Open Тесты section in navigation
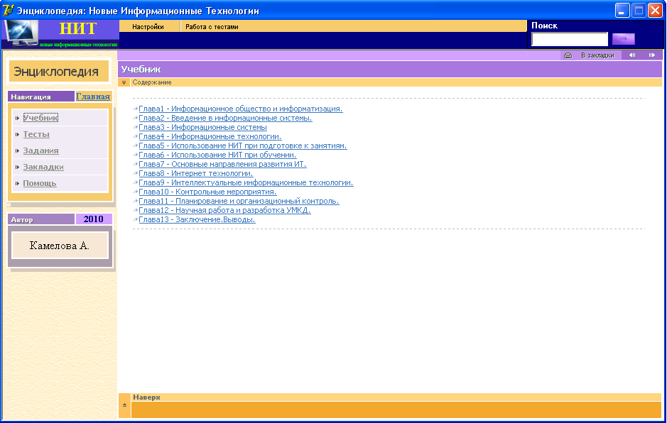This screenshot has width=667, height=423. click(36, 134)
